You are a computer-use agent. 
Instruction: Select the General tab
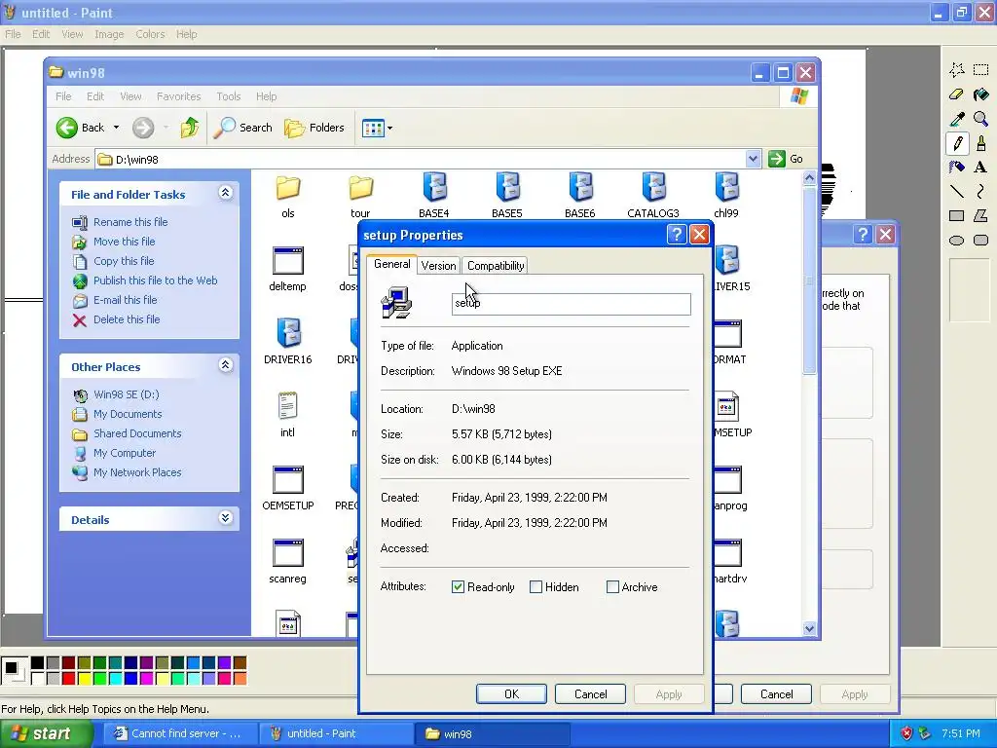coord(391,264)
